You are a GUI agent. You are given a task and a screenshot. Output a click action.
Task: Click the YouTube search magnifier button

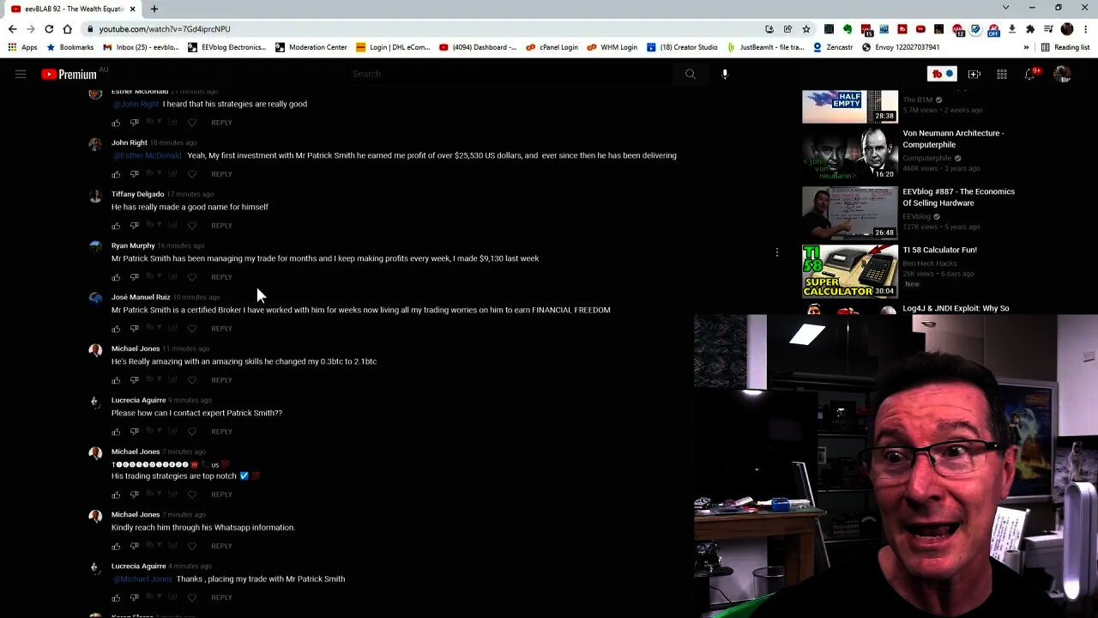click(690, 75)
